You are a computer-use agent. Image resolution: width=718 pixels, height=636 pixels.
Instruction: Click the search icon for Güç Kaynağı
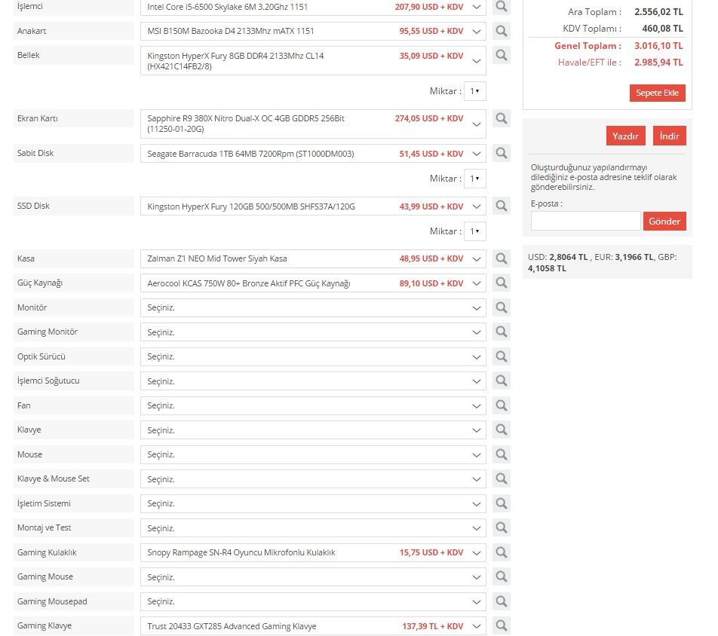tap(502, 283)
